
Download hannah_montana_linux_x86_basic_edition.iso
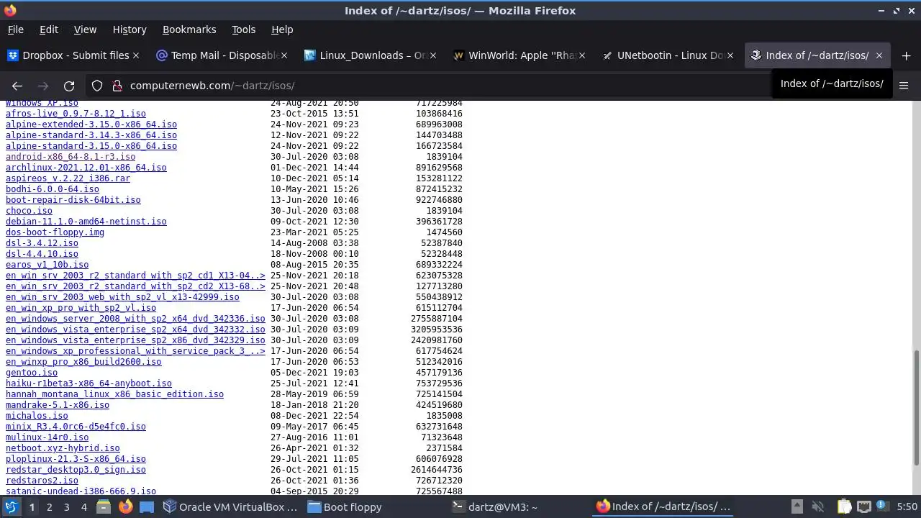point(114,394)
